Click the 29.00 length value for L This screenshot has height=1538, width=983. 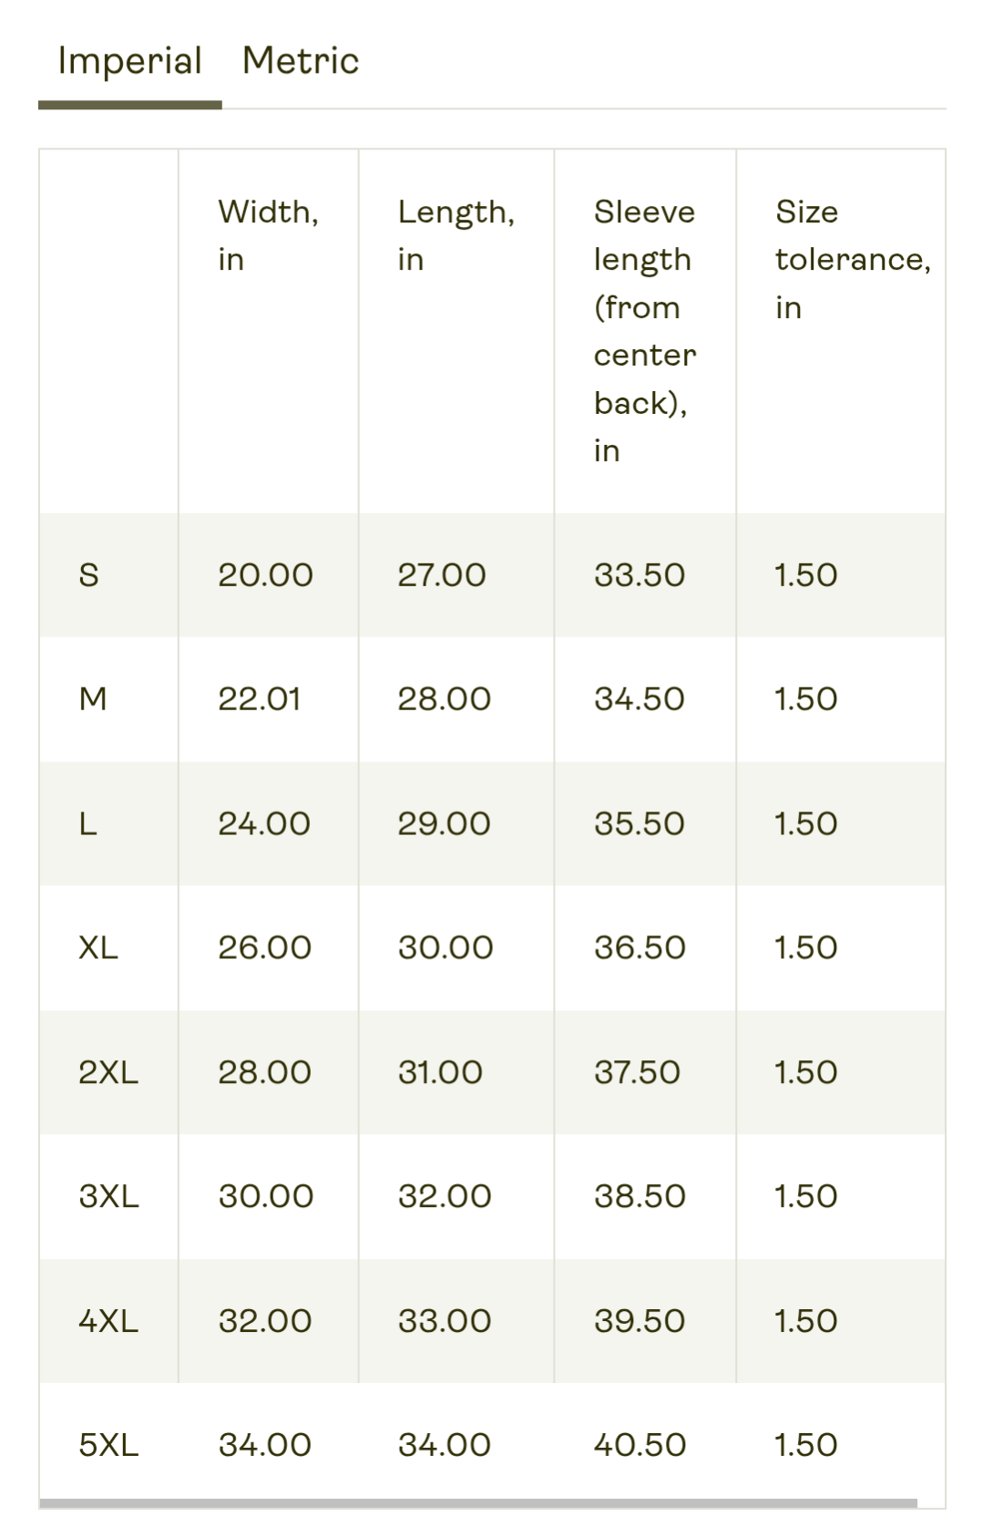click(x=445, y=824)
